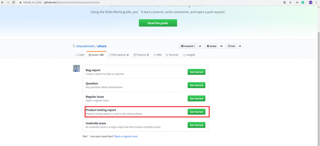Open the ohara repository link
320x146 pixels.
102,46
